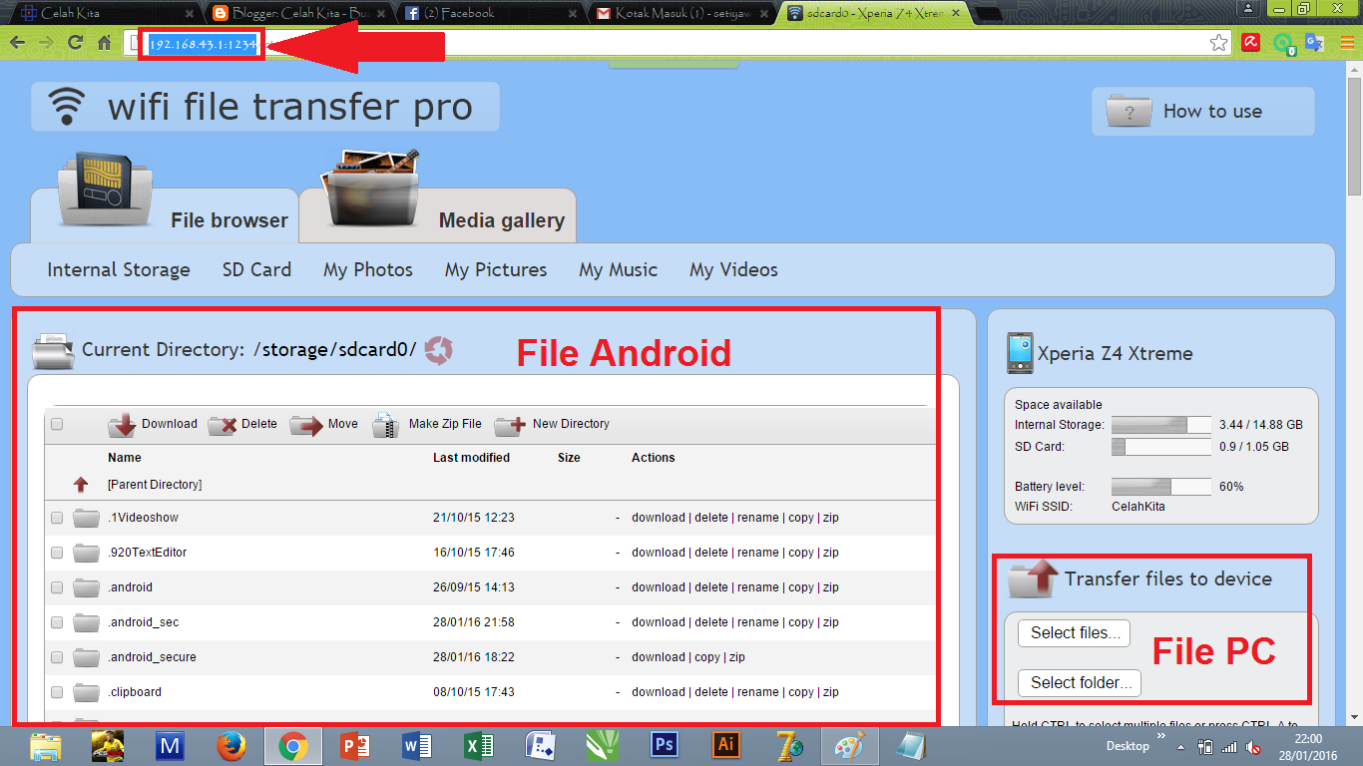Click zip link for the .android_secure folder
This screenshot has height=766, width=1363.
click(737, 657)
